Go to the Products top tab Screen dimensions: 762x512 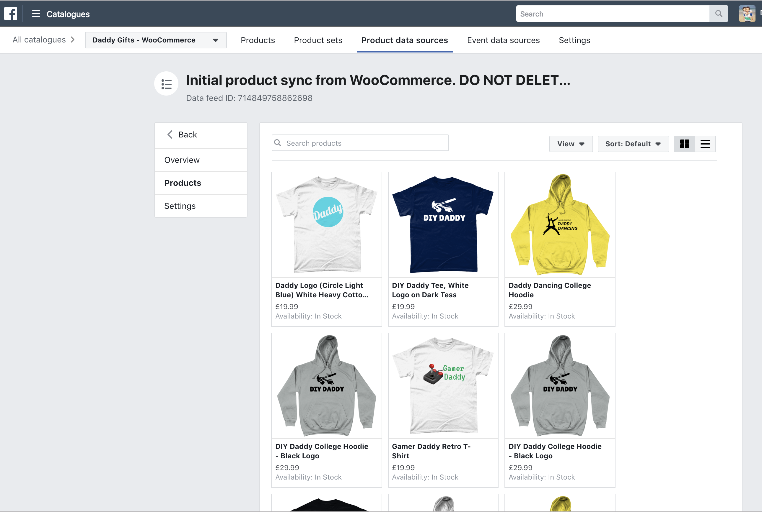[x=258, y=40]
